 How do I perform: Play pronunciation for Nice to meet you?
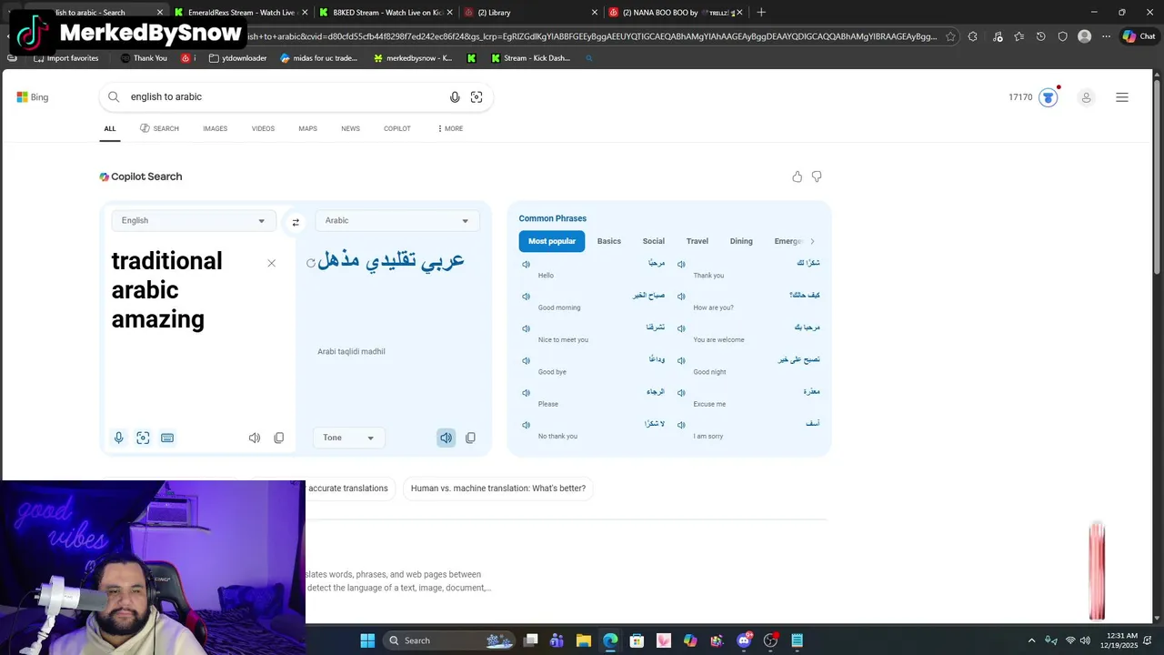526,328
